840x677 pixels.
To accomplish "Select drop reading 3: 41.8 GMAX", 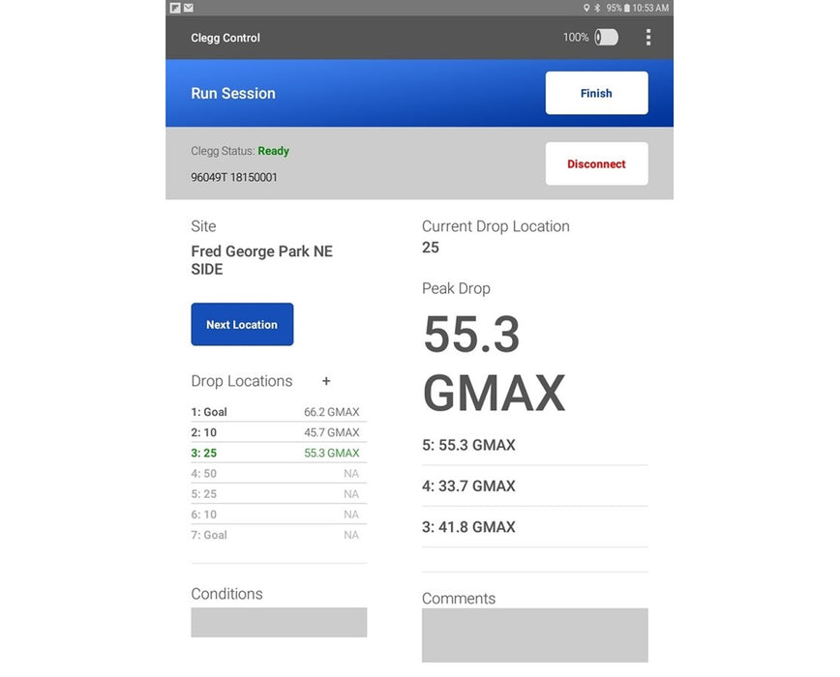I will (x=534, y=527).
